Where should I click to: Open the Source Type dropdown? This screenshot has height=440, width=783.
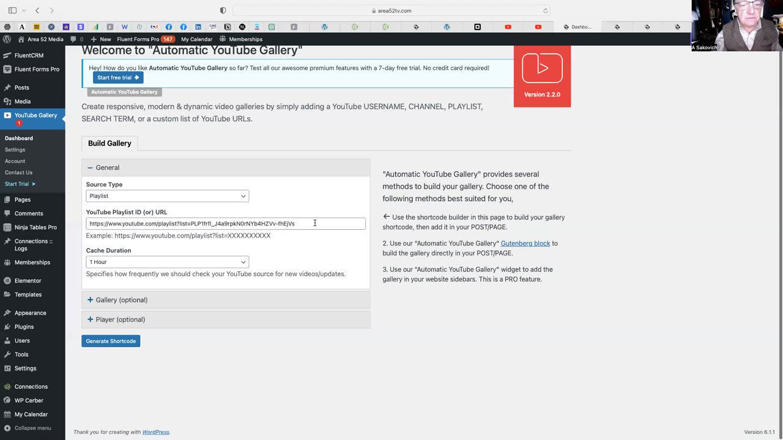pos(167,196)
